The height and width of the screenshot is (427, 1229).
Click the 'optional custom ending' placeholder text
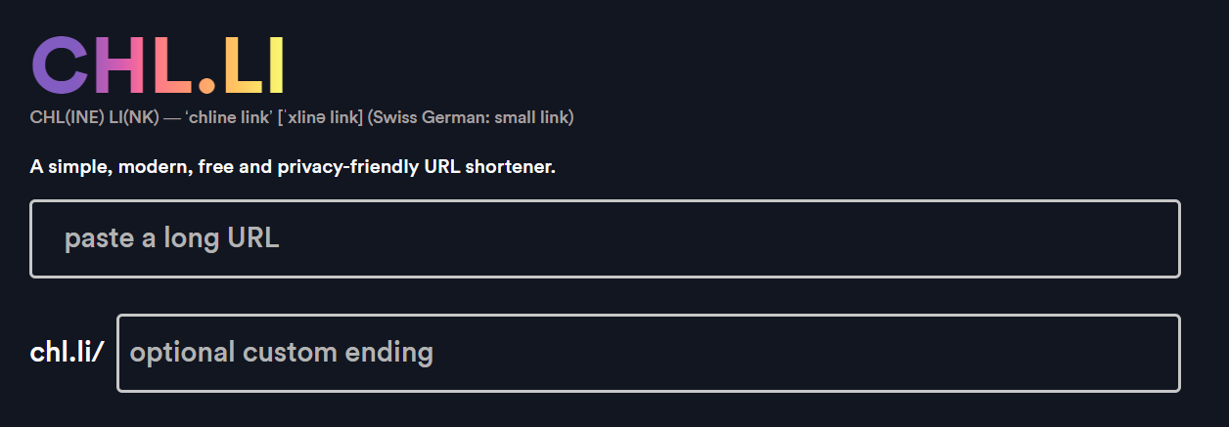pyautogui.click(x=282, y=353)
